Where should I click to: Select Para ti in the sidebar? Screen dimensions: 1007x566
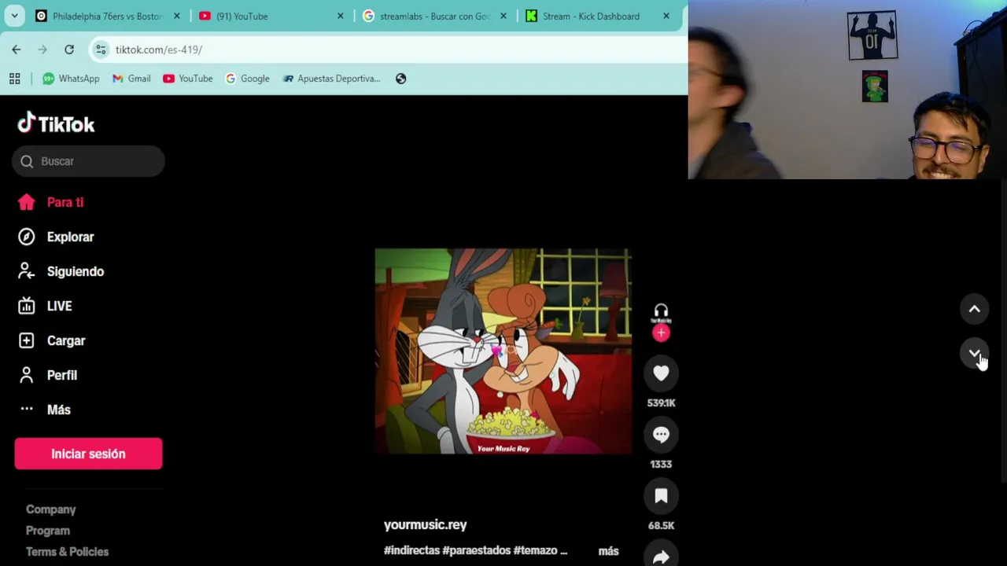[x=51, y=202]
